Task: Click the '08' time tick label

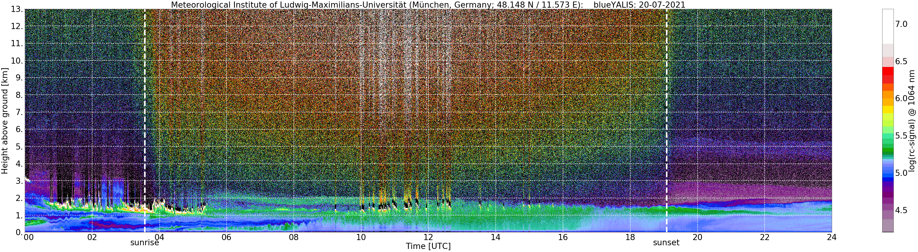Action: pos(294,237)
